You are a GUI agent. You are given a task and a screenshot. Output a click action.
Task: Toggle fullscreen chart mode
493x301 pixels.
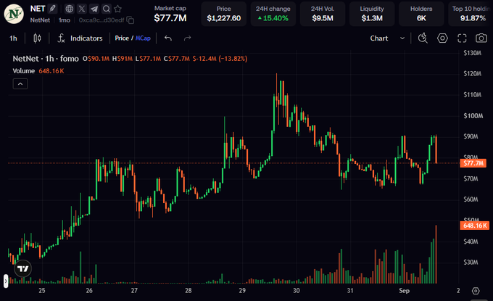tap(462, 38)
